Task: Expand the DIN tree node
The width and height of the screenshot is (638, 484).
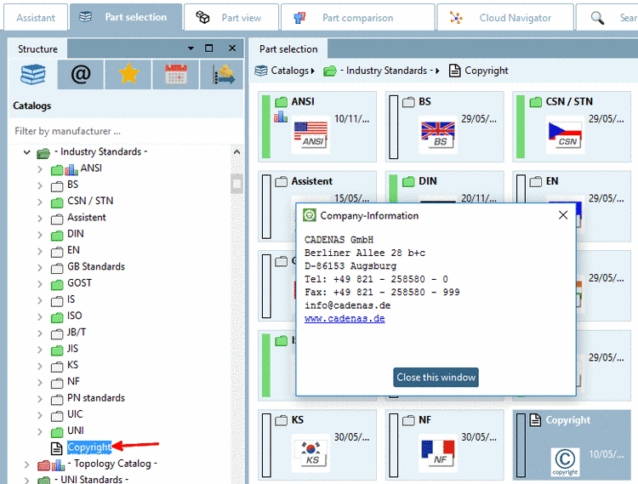Action: (40, 235)
